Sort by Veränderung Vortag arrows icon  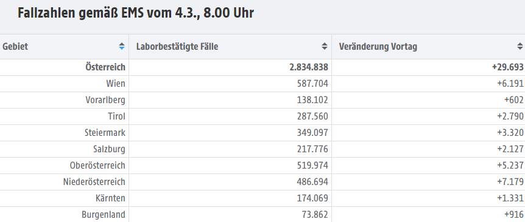(x=520, y=46)
